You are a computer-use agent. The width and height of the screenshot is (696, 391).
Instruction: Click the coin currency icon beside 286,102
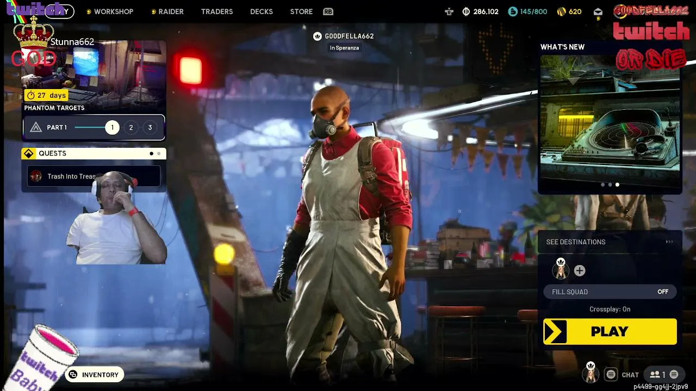[466, 11]
